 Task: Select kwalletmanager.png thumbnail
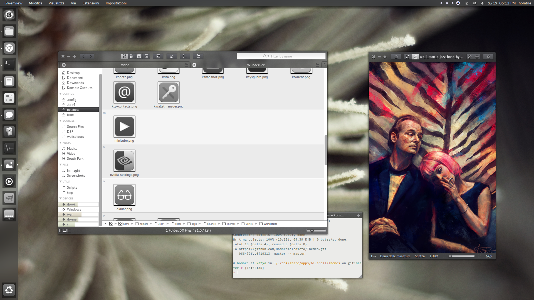169,92
